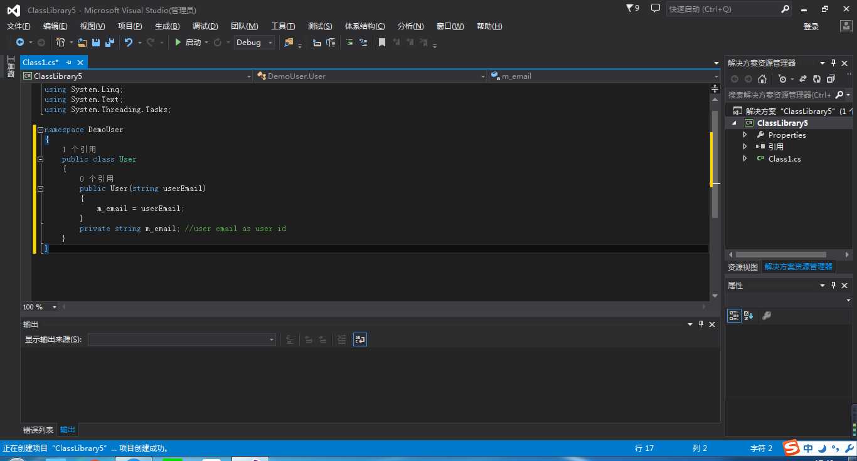Click the Alphabetical sort icon in Properties

tap(748, 316)
